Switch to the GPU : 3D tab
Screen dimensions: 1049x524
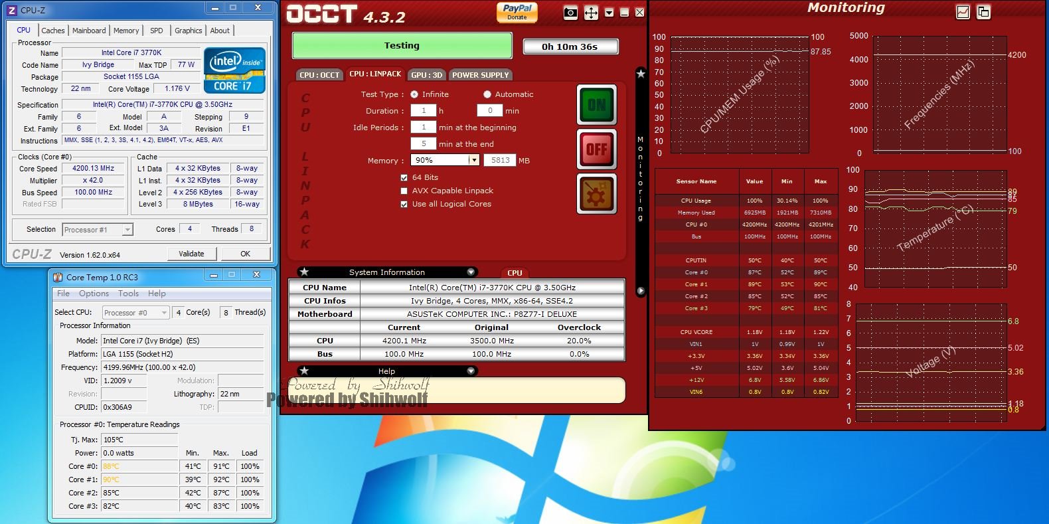(426, 75)
